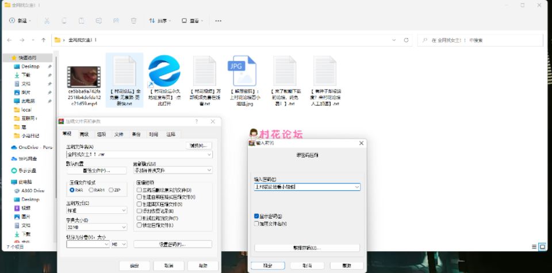Enable delete files after archiving checkbox
This screenshot has height=273, width=552.
139,190
